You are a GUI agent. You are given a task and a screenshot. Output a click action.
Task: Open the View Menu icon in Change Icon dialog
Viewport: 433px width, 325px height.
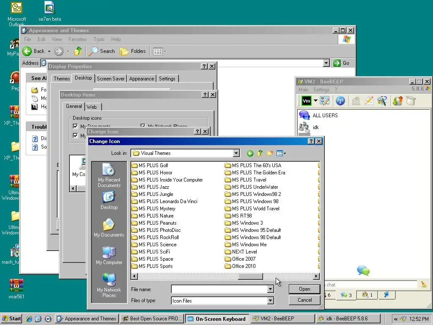coord(281,153)
